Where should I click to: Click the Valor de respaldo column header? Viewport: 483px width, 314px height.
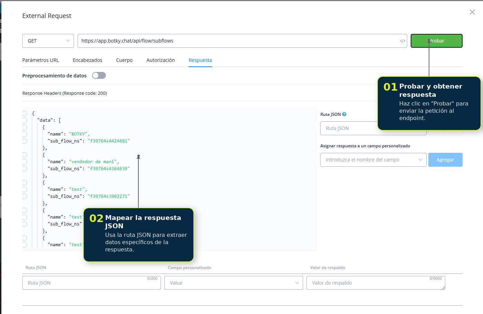tap(328, 268)
